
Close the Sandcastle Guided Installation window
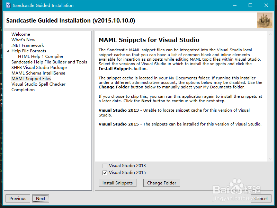pos(266,5)
